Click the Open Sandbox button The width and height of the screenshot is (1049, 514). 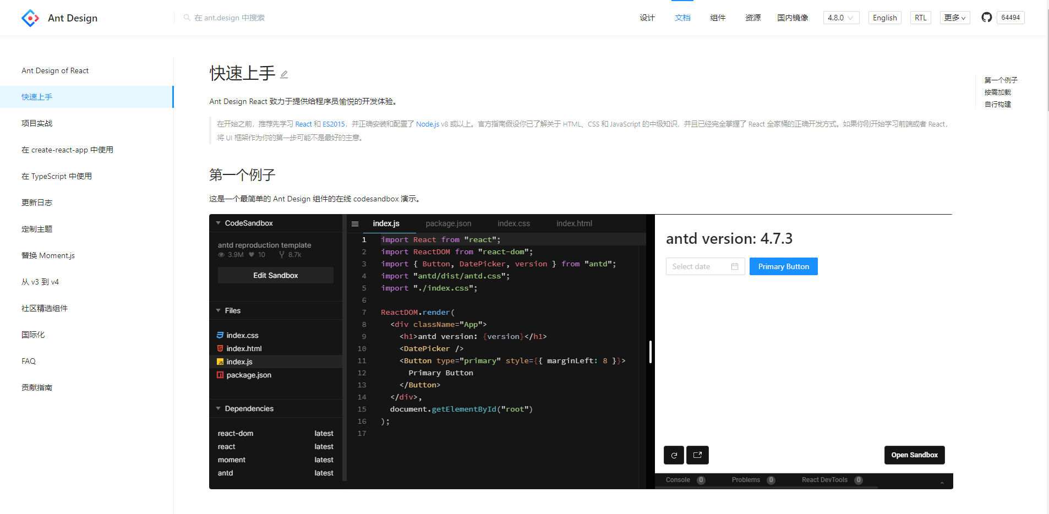pyautogui.click(x=914, y=455)
